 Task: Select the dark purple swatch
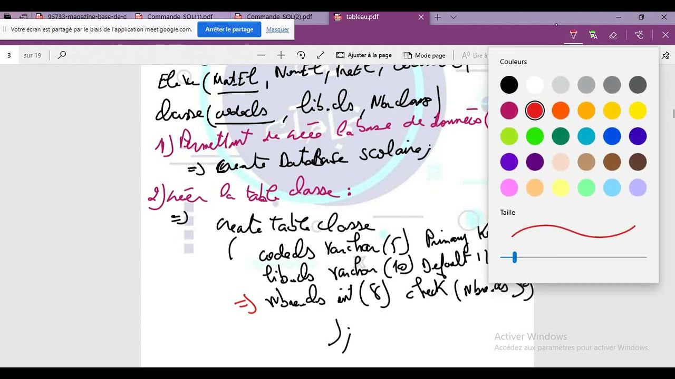[x=535, y=162]
